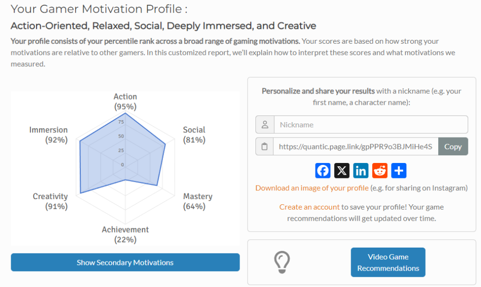Click the lightbulb icon
Image resolution: width=481 pixels, height=287 pixels.
[281, 262]
